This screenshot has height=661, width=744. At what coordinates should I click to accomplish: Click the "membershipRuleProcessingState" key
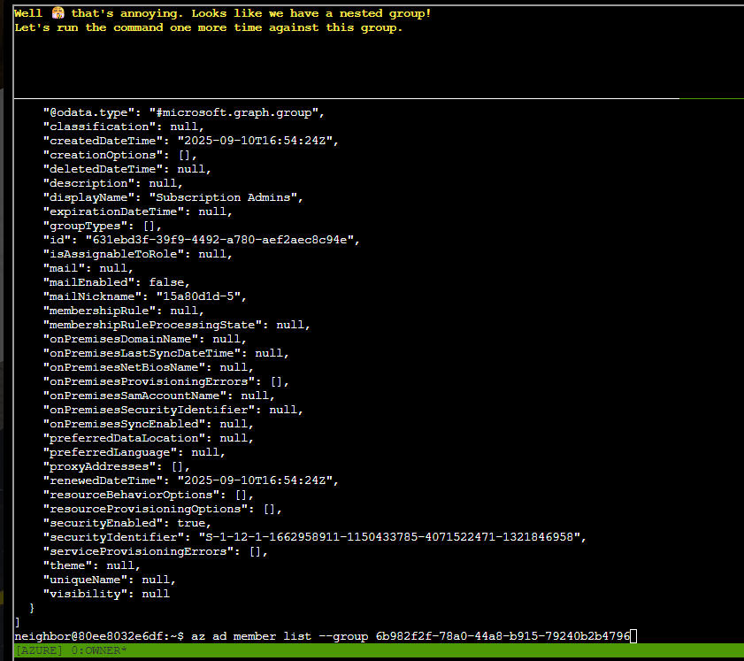[x=152, y=325]
